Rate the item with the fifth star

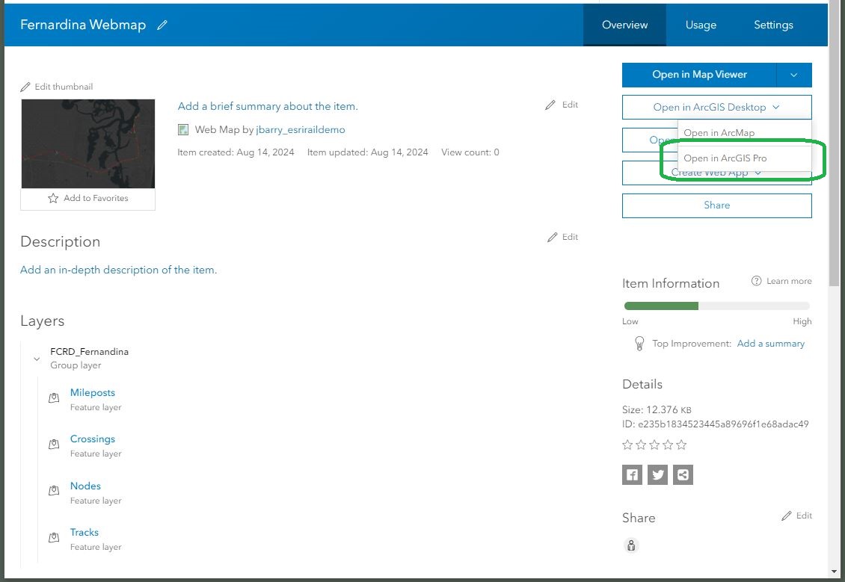(682, 445)
